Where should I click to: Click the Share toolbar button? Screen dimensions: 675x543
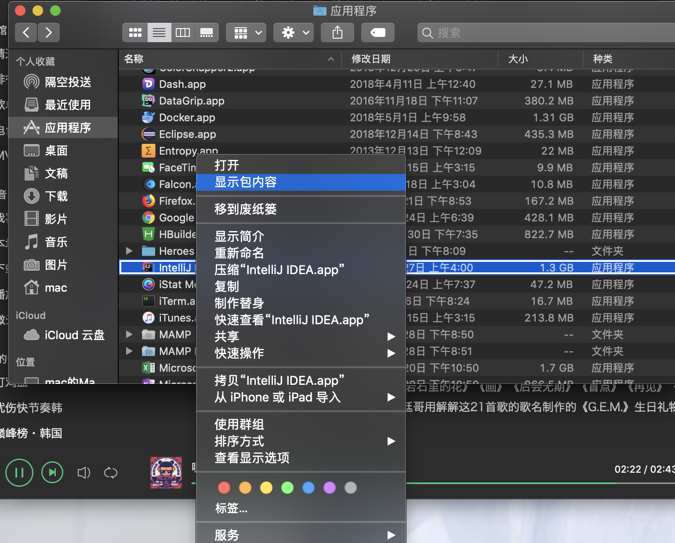[337, 33]
